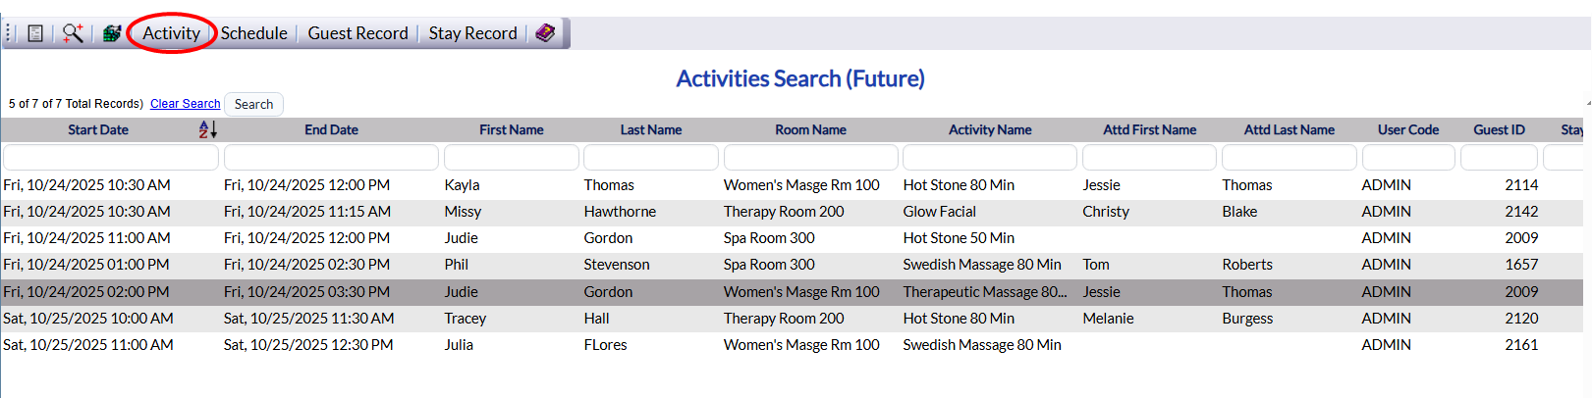Sort by the Last Name column header
Image resolution: width=1592 pixels, height=398 pixels.
pyautogui.click(x=650, y=129)
